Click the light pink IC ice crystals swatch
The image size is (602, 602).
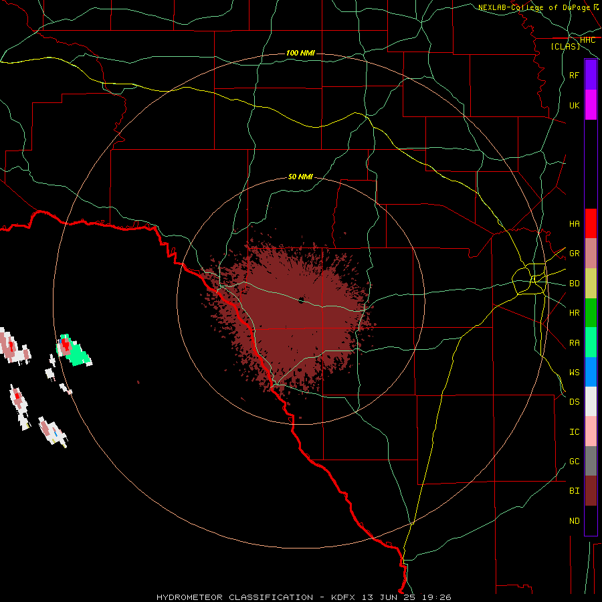tap(591, 431)
